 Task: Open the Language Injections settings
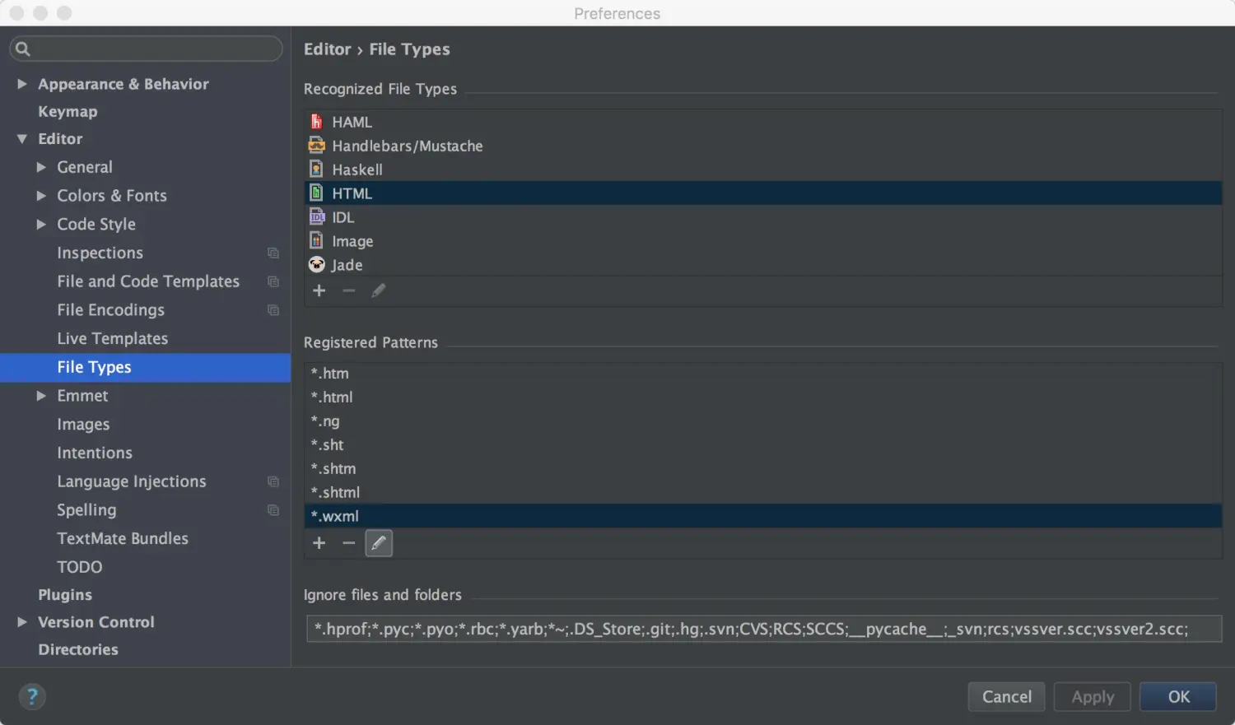click(x=132, y=481)
